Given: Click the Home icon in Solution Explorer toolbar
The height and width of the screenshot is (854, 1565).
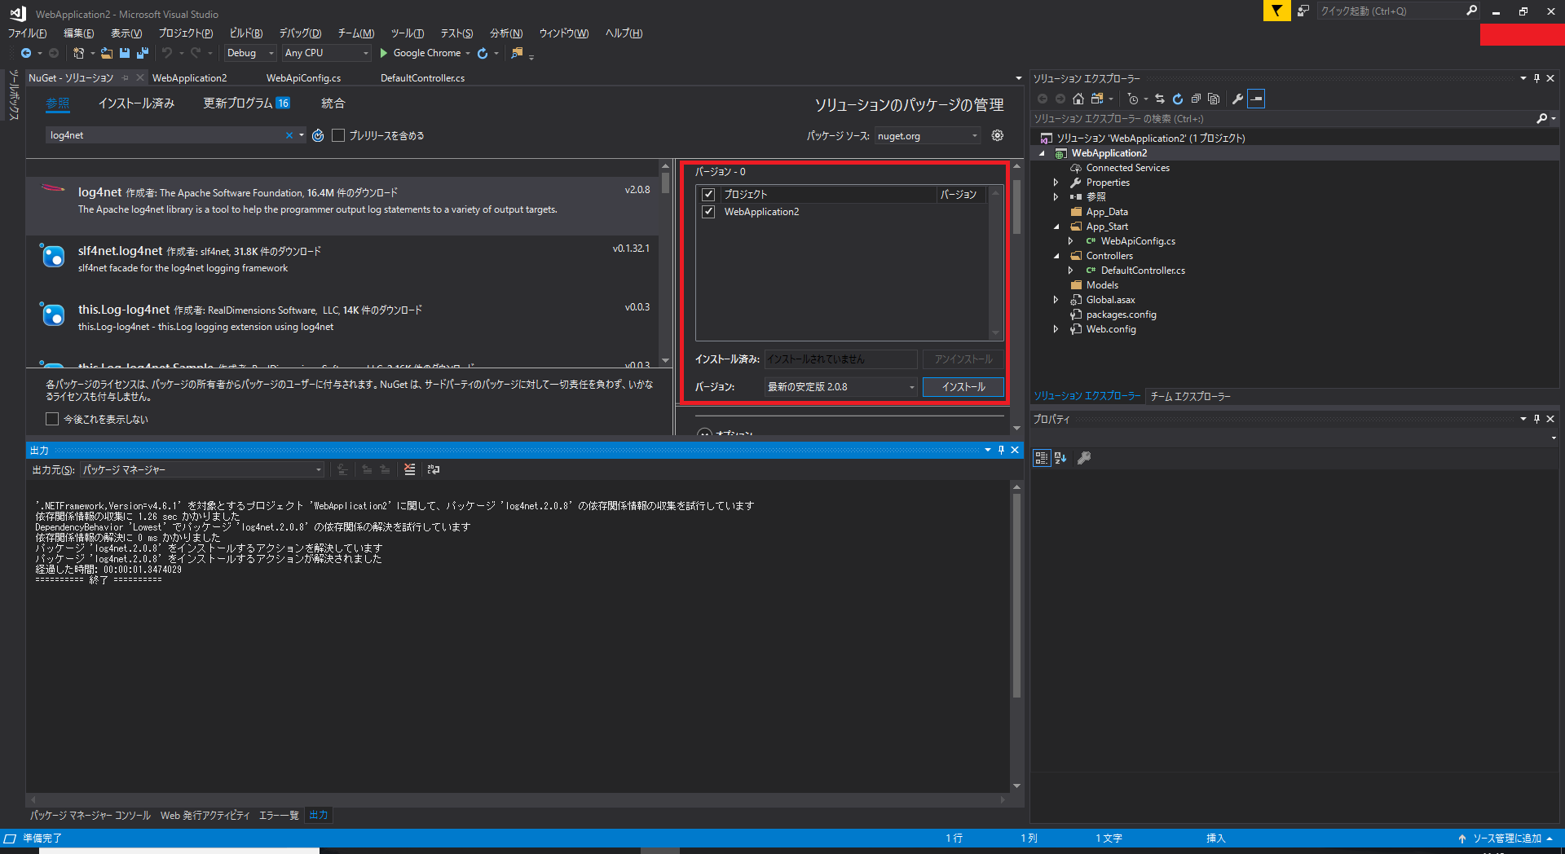Looking at the screenshot, I should coord(1078,99).
